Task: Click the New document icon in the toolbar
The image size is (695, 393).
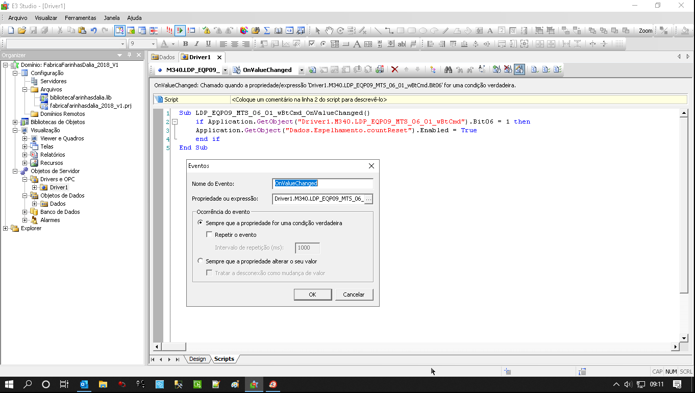Action: tap(10, 31)
